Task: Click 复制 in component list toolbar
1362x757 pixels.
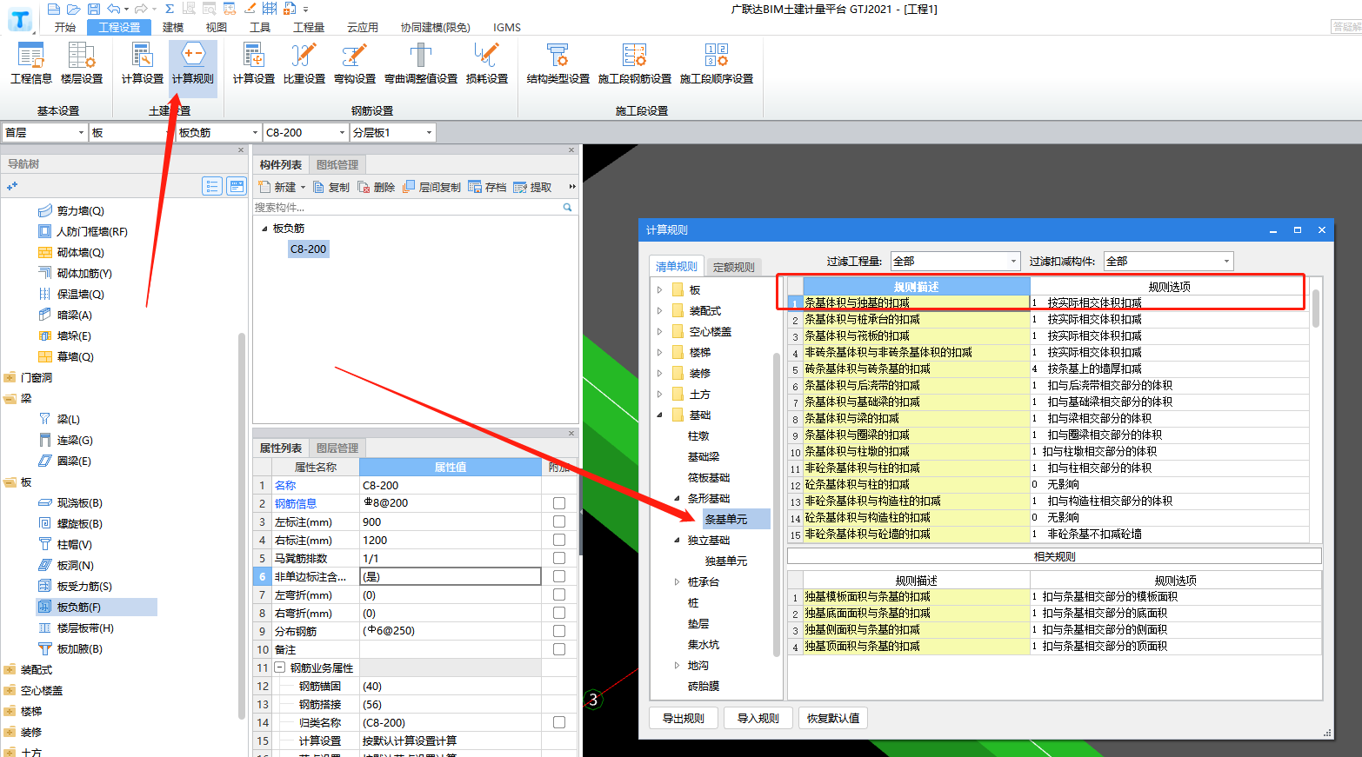Action: click(x=331, y=187)
